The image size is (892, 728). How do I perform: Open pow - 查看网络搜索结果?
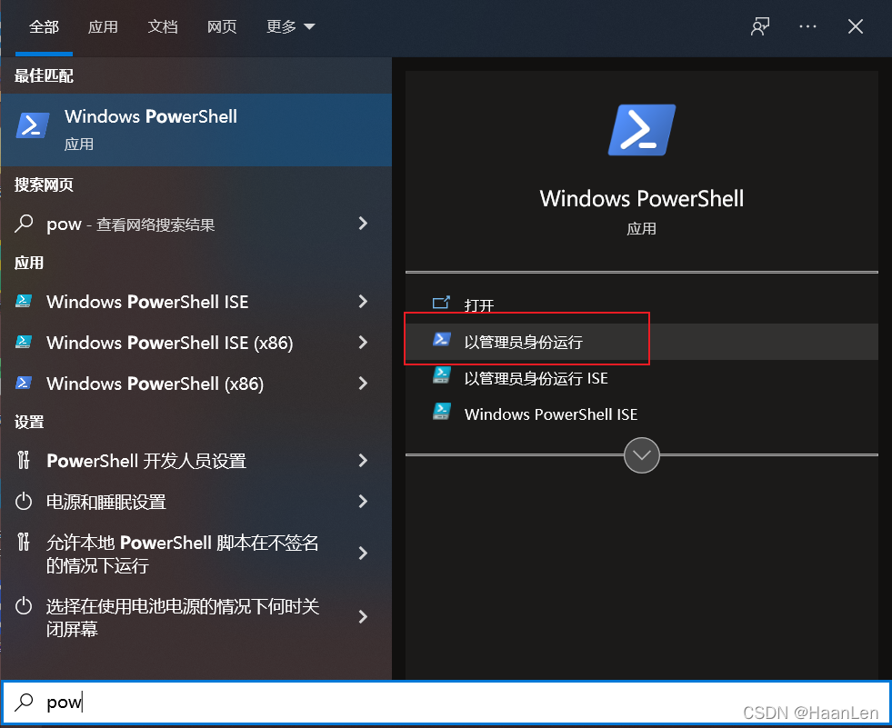point(130,224)
